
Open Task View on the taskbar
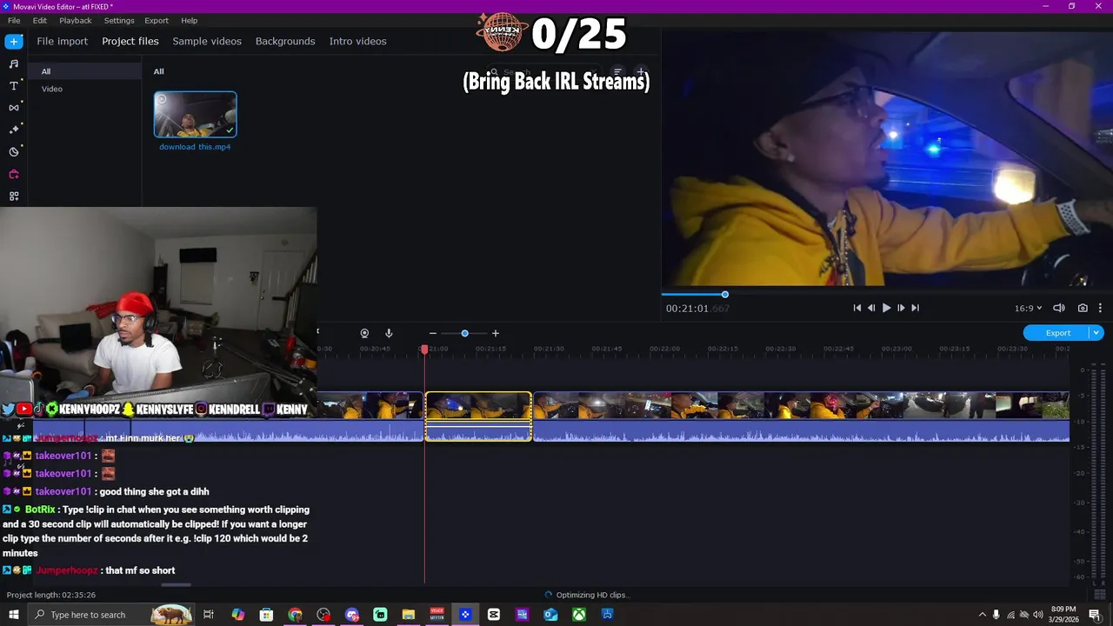[209, 615]
